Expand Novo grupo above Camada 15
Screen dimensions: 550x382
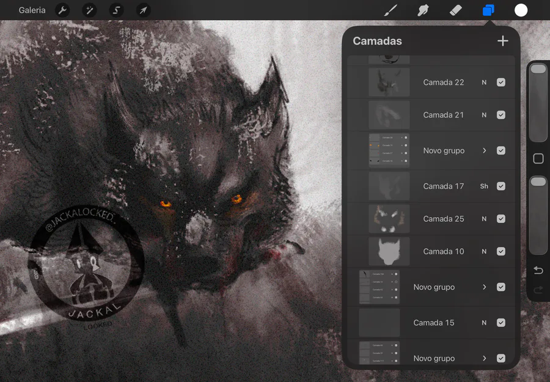click(484, 287)
